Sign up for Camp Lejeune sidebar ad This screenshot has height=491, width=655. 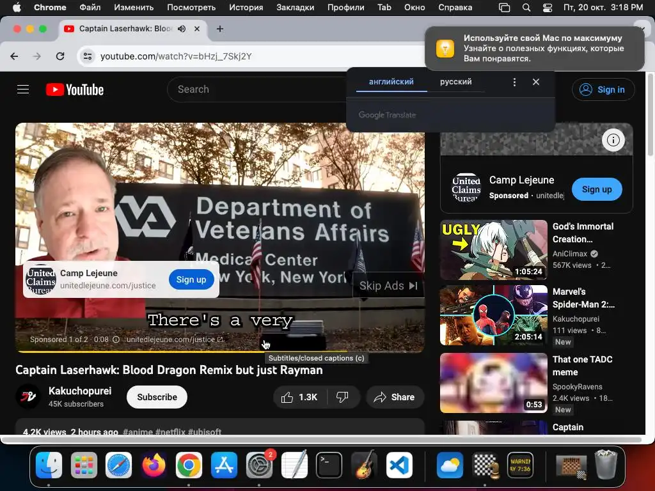pos(597,189)
